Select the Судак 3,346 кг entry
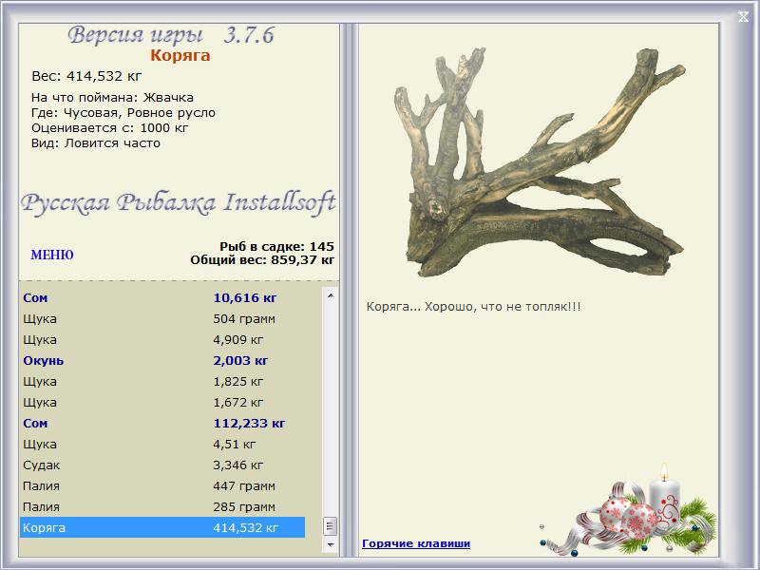Screen dimensions: 760x570 pyautogui.click(x=161, y=465)
